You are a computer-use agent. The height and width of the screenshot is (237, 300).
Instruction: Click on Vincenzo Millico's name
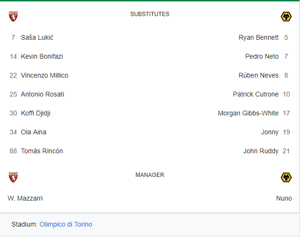tap(45, 75)
